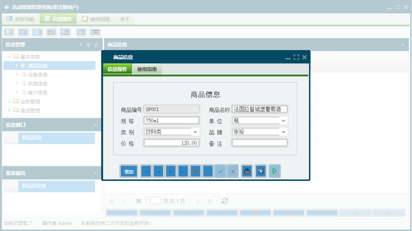The height and width of the screenshot is (231, 412).
Task: Click the previous-record arrow icon
Action: pos(158,171)
